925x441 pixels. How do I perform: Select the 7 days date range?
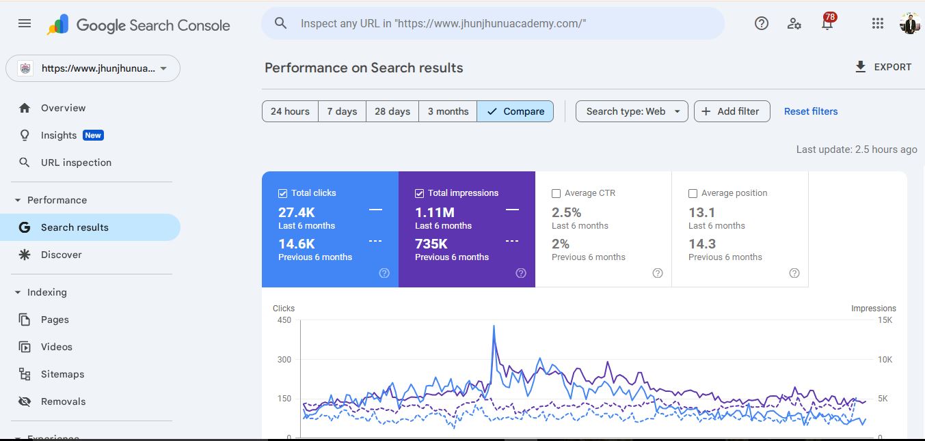tap(342, 111)
